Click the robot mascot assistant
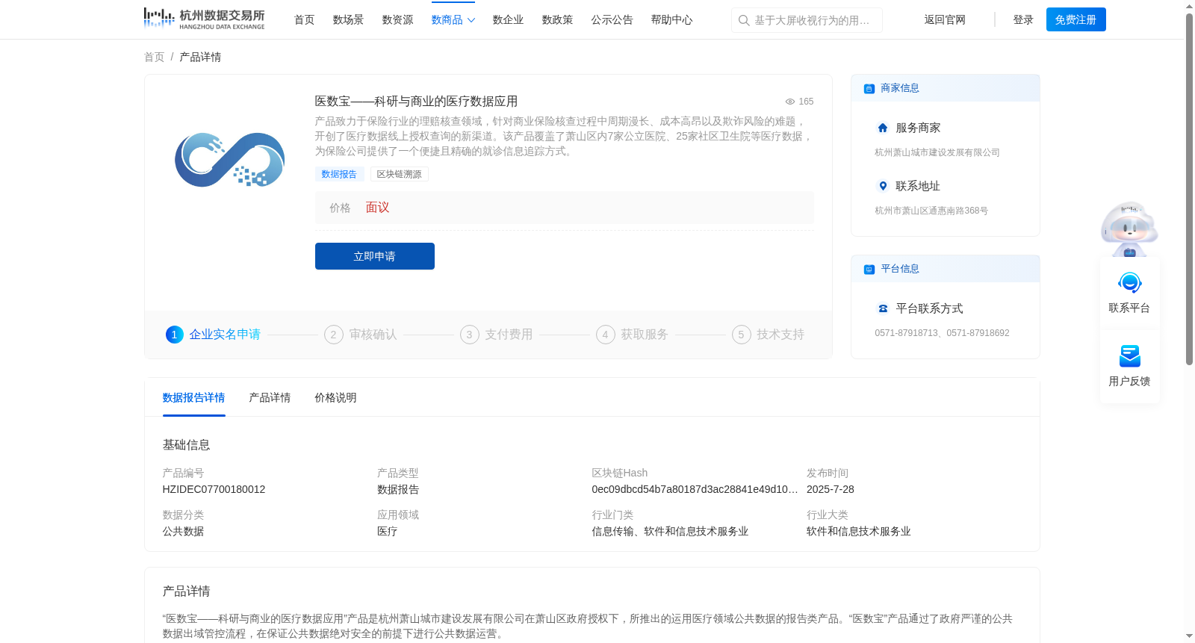Screen dimensions: 1195x643 coord(1129,229)
